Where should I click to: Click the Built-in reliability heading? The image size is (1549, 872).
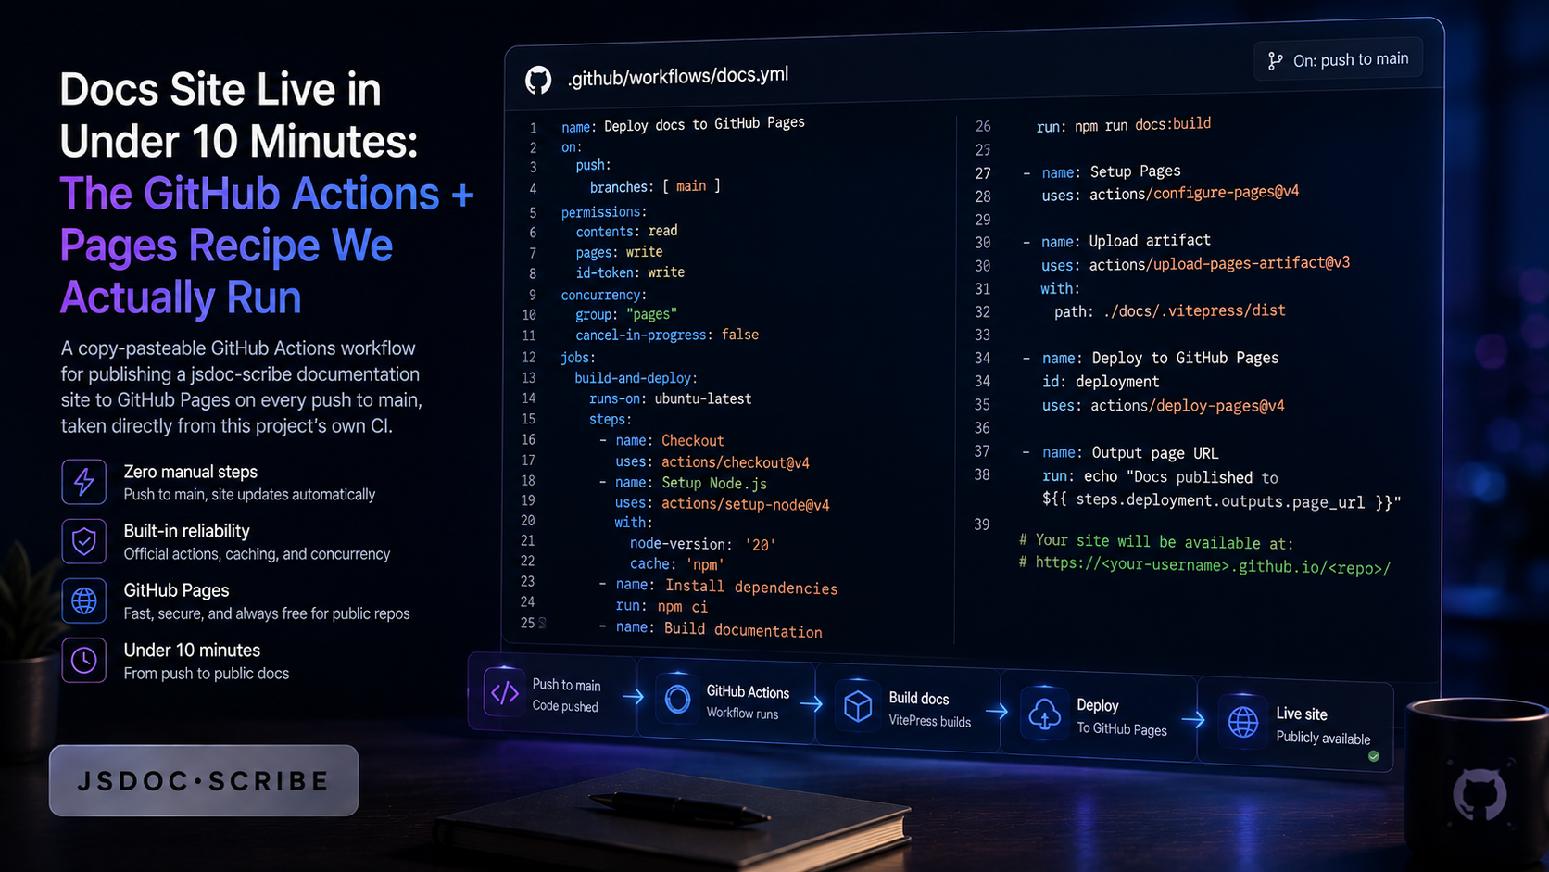click(x=187, y=531)
